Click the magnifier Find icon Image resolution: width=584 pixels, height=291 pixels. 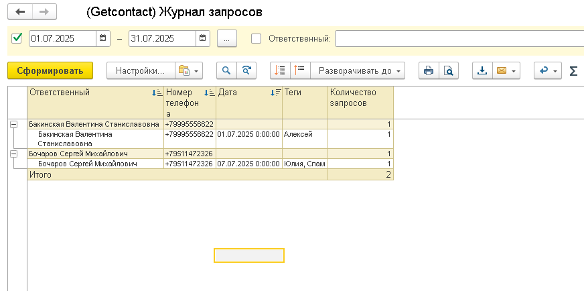226,70
